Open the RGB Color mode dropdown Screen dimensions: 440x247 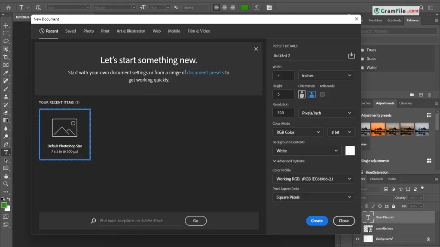[298, 132]
